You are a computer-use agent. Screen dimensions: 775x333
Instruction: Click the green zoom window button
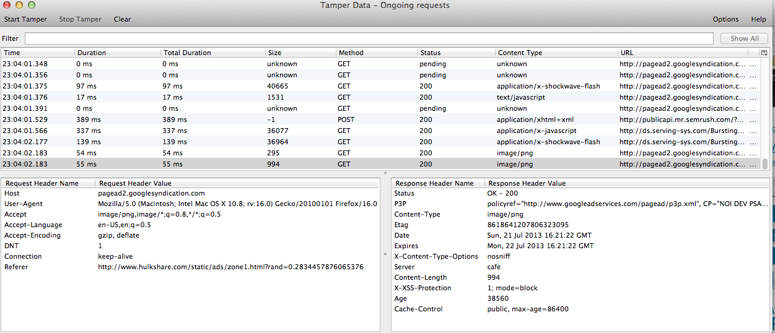tap(31, 5)
